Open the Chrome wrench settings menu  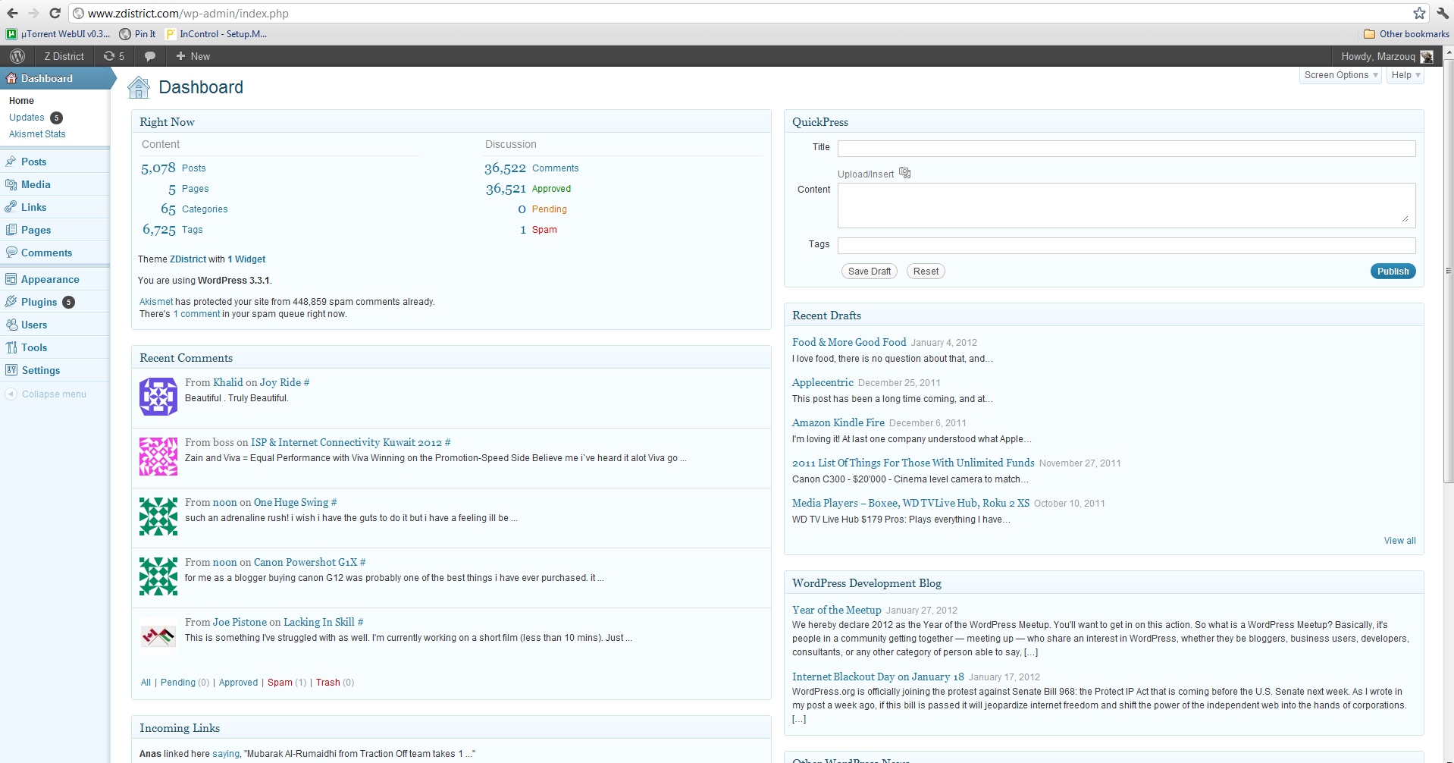pyautogui.click(x=1442, y=13)
